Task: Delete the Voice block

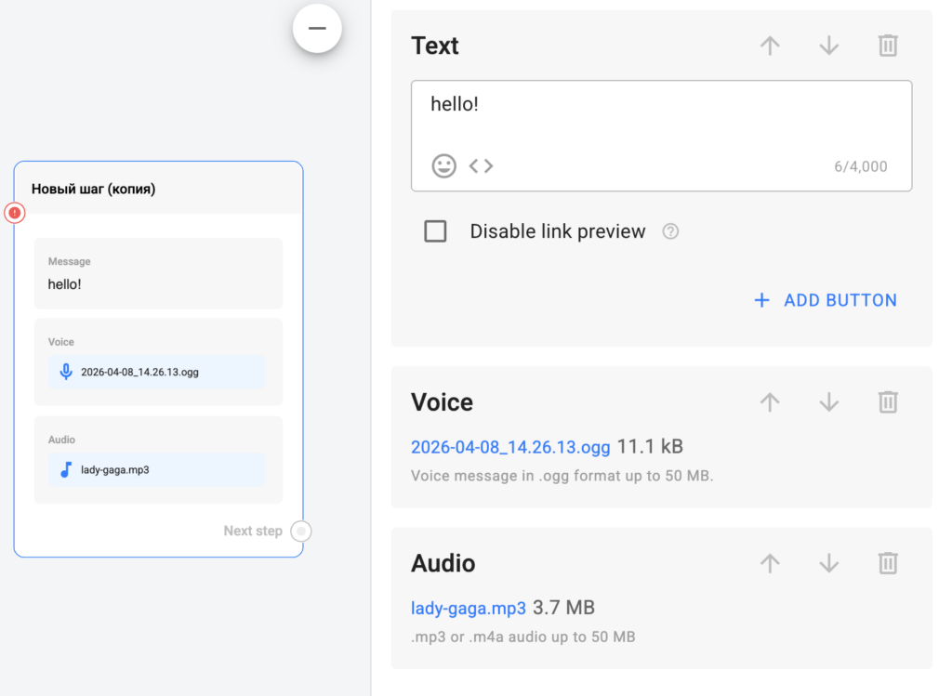Action: tap(888, 402)
